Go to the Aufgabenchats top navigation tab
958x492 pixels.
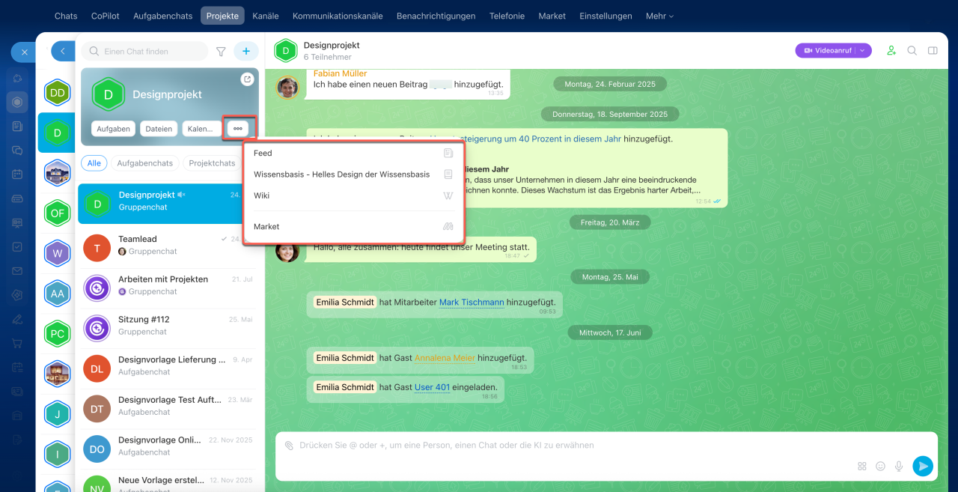[x=163, y=16]
